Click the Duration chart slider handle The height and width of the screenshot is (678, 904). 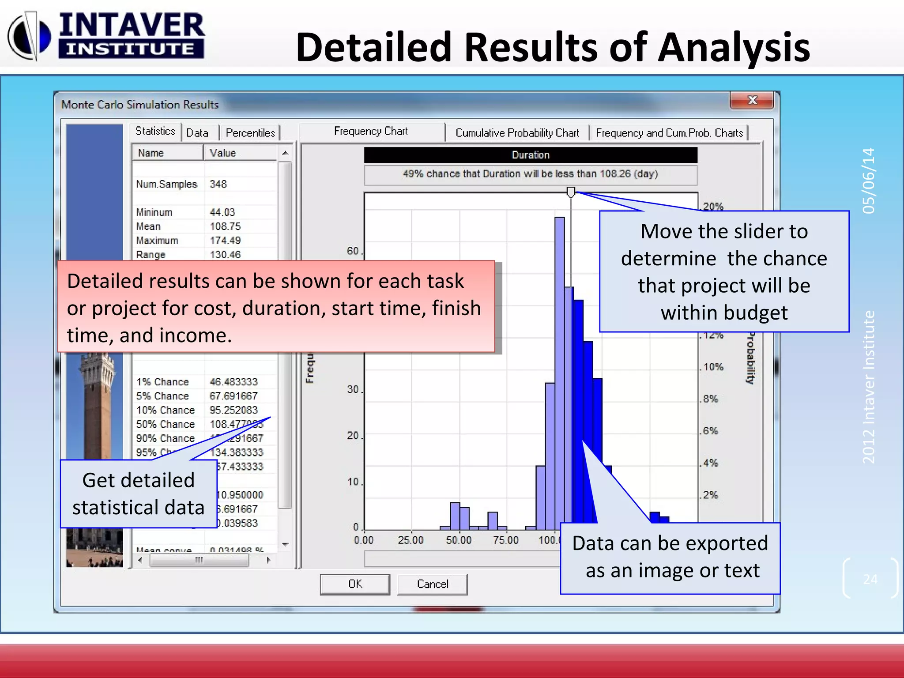571,192
